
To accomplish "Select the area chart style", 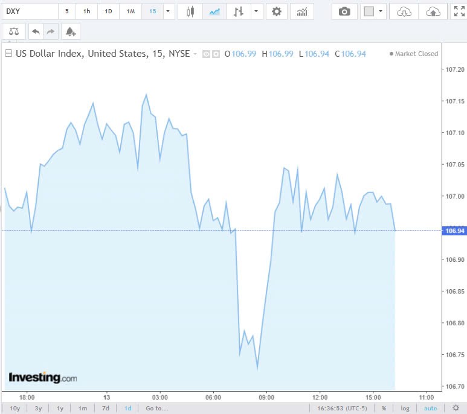I will tap(214, 11).
